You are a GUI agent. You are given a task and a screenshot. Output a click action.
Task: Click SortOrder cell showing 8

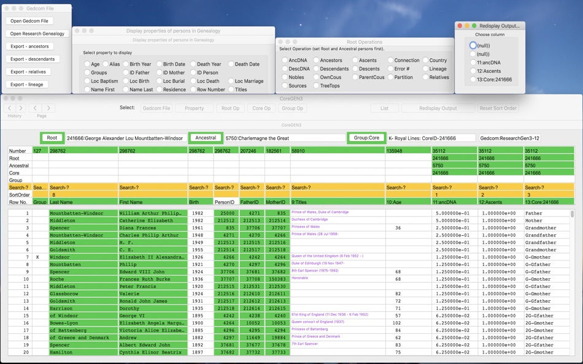(x=83, y=195)
